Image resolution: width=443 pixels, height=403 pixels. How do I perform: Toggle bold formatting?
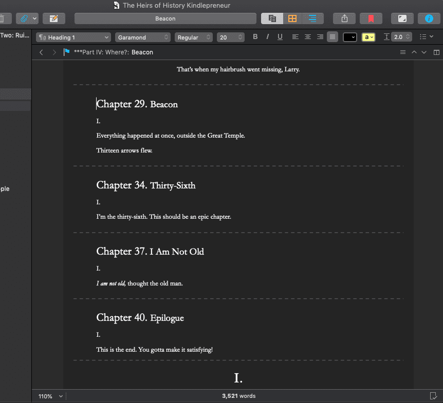click(255, 36)
